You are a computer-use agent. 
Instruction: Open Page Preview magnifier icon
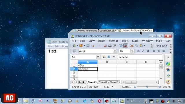114,46
